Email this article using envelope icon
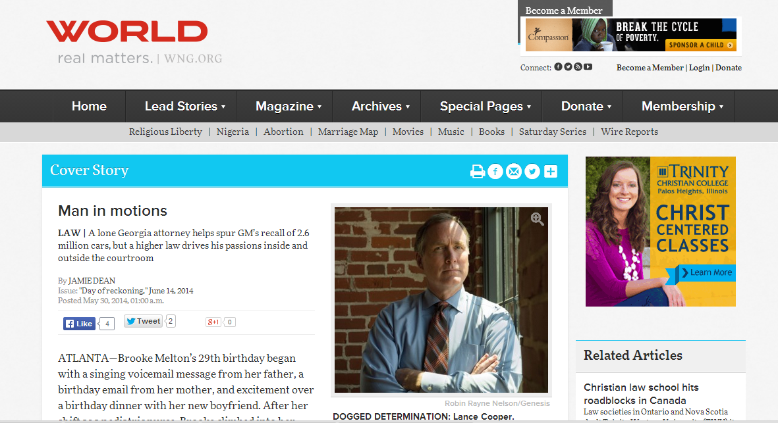Image resolution: width=778 pixels, height=423 pixels. point(514,172)
